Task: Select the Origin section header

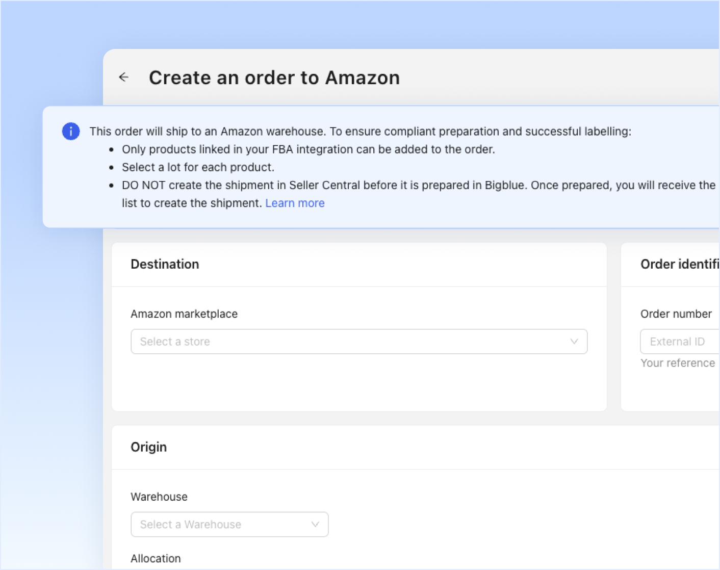Action: coord(148,447)
